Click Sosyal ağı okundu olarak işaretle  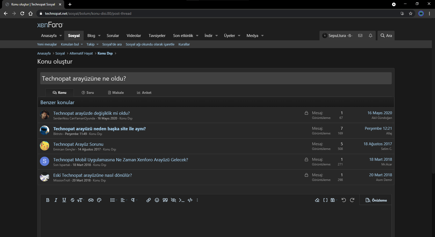pos(150,44)
